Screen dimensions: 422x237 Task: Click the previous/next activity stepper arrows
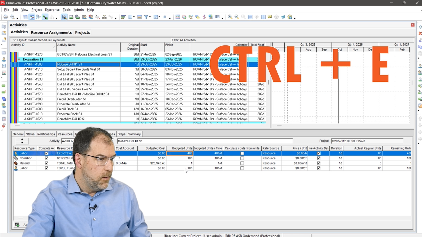22,141
